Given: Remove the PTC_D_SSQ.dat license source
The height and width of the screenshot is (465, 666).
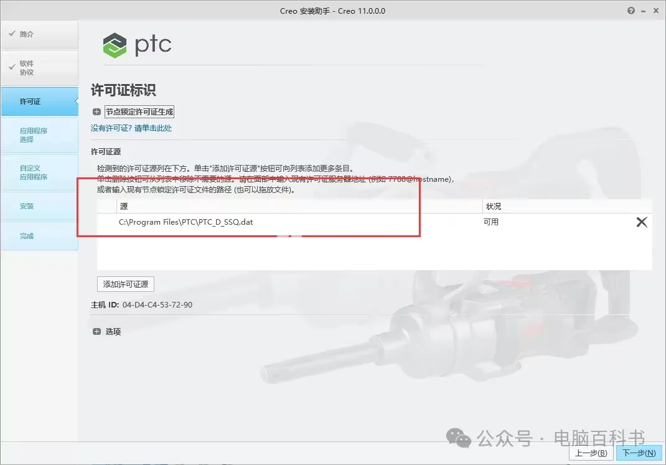Looking at the screenshot, I should coord(642,222).
